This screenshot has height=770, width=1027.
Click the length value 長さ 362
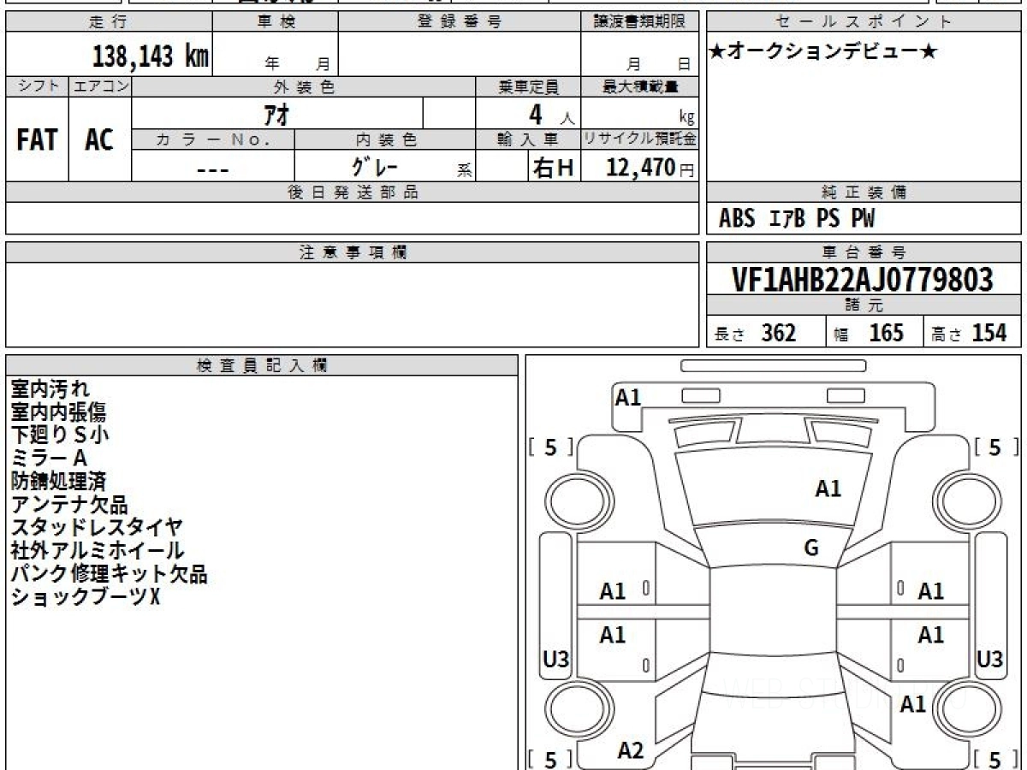(x=756, y=334)
